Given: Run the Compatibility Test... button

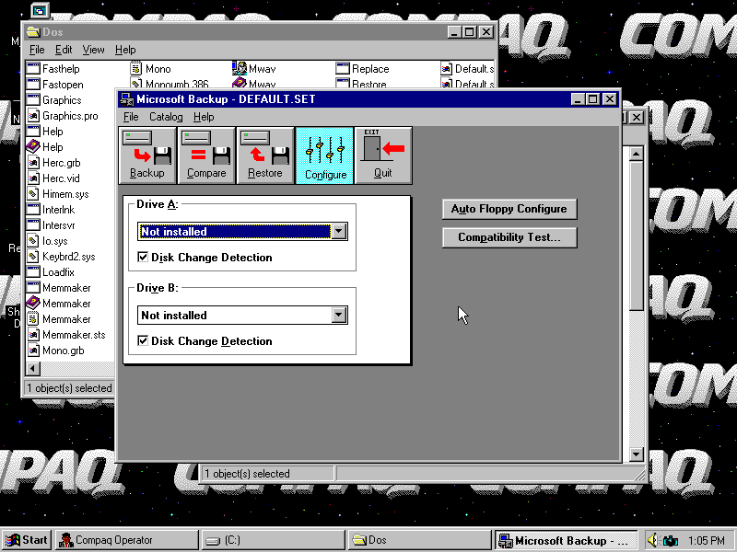Looking at the screenshot, I should pos(509,237).
